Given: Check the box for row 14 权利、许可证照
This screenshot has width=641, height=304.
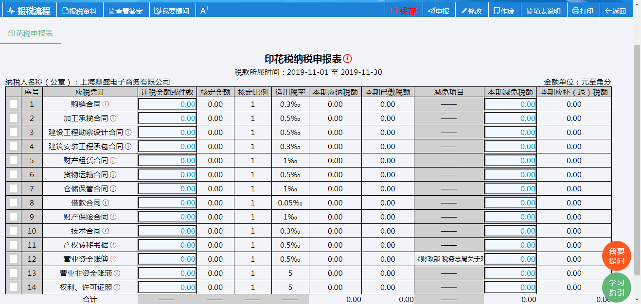Looking at the screenshot, I should point(13,287).
